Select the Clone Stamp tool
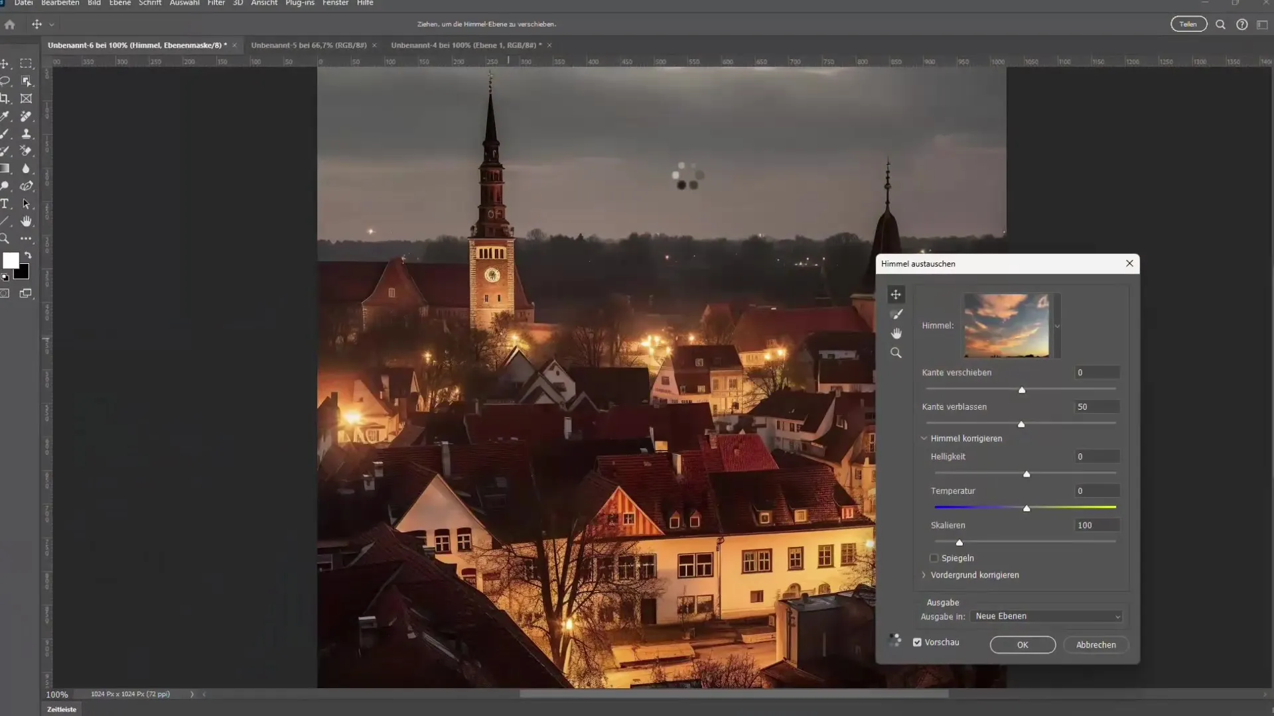The image size is (1274, 716). click(x=26, y=134)
